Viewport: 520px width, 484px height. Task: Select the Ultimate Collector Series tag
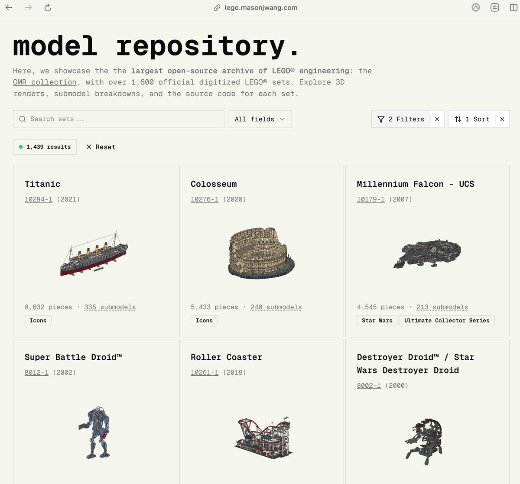click(x=447, y=321)
